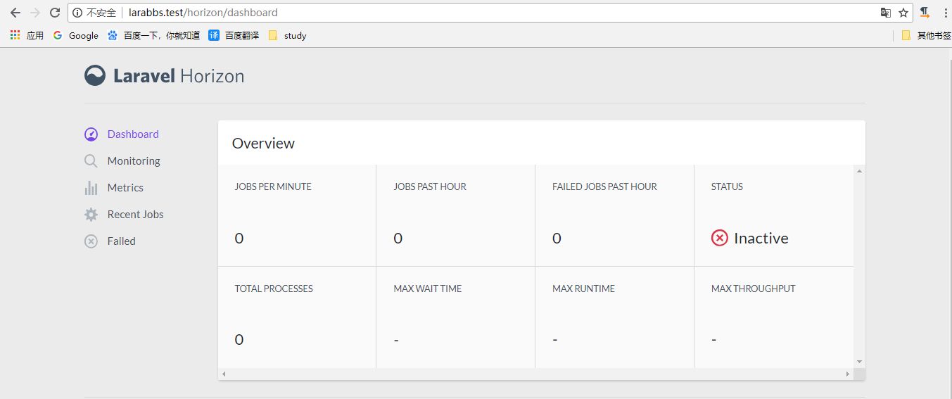The image size is (952, 399).
Task: Click the Inactive status text
Action: pyautogui.click(x=761, y=238)
